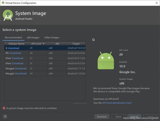Click the Previous button
Screen dimensions: 160x121
click(x=102, y=117)
